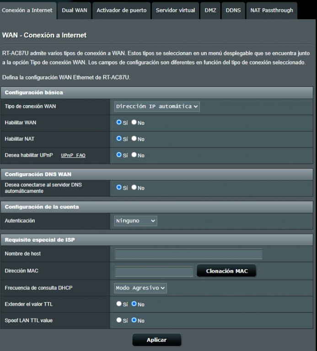The height and width of the screenshot is (351, 317).
Task: Click the Configuración de la cuenta header
Action: click(x=157, y=207)
